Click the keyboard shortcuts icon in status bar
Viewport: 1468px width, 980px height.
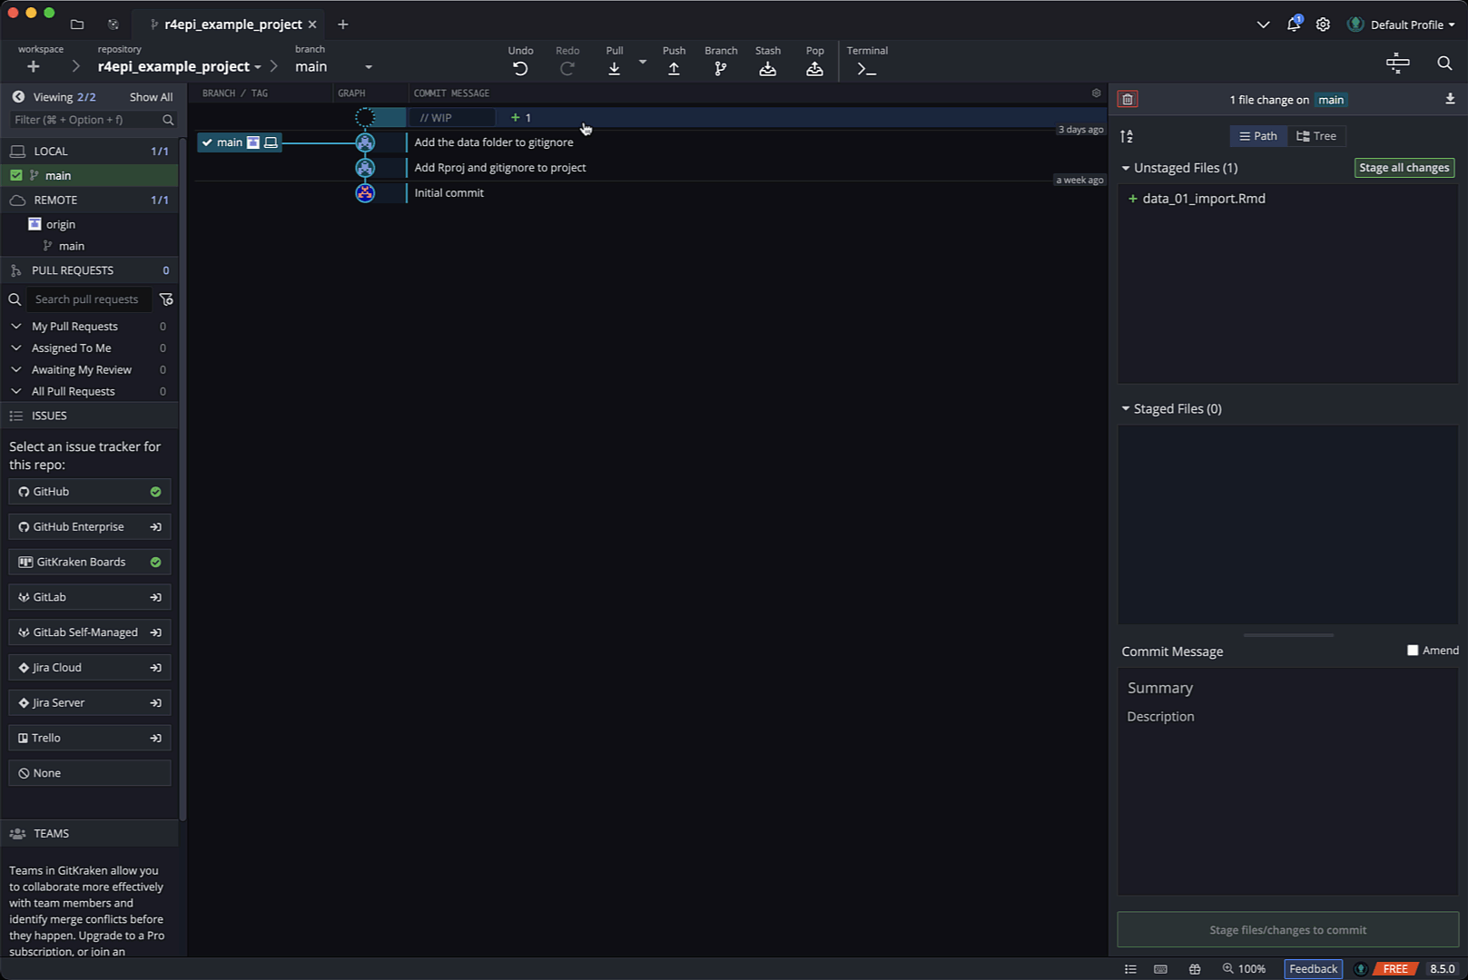click(x=1160, y=969)
